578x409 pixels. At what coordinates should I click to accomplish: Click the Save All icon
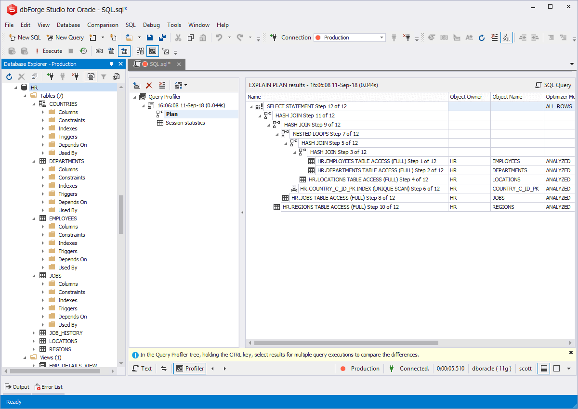point(162,38)
